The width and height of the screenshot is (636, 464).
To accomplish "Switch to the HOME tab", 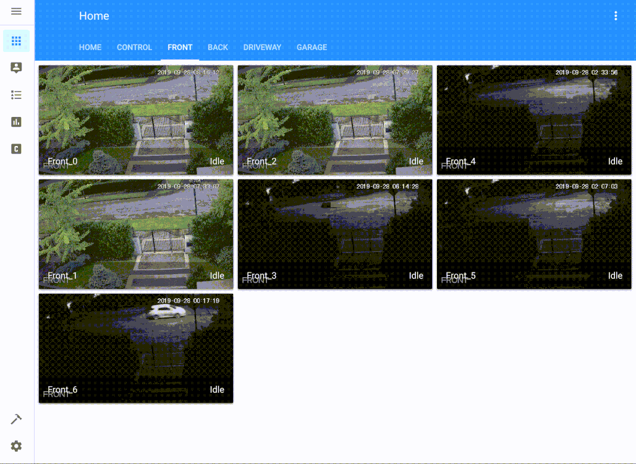I will coord(90,47).
